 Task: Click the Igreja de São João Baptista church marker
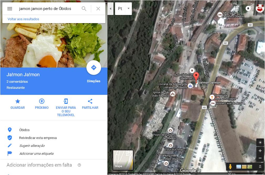pyautogui.click(x=173, y=94)
